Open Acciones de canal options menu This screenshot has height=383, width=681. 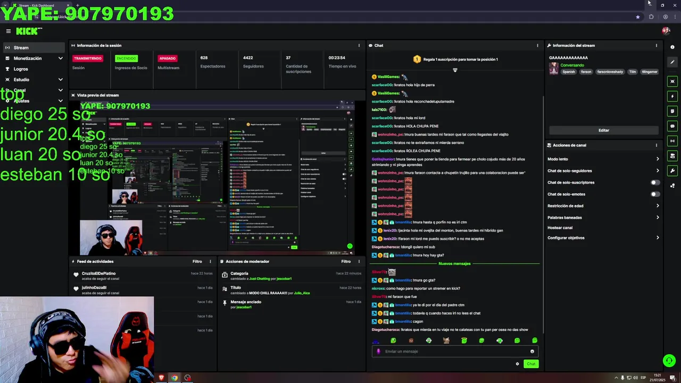656,145
